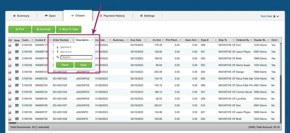Click Reset in the Description filter popup

pos(65,65)
